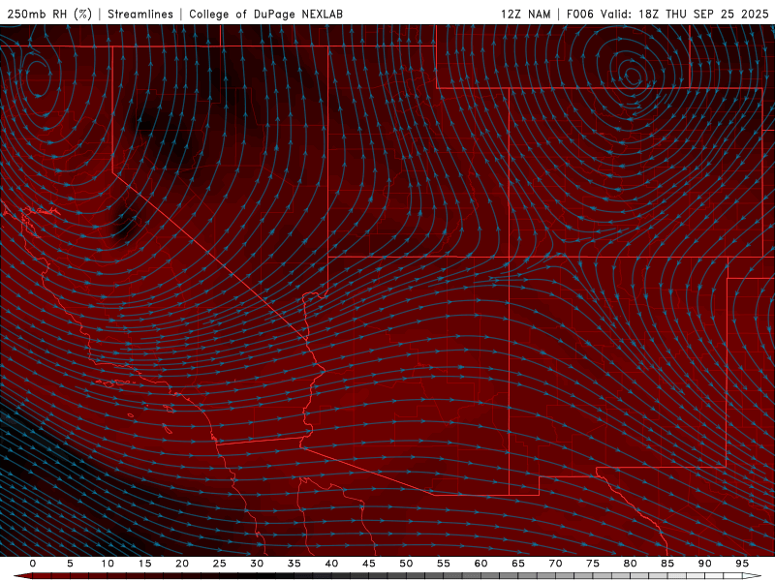This screenshot has height=581, width=775.
Task: Click the "30" tick label on color scale
Action: click(257, 564)
